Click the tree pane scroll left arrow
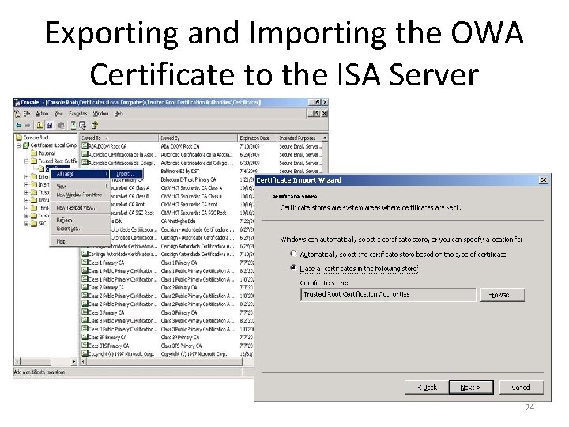 point(17,361)
